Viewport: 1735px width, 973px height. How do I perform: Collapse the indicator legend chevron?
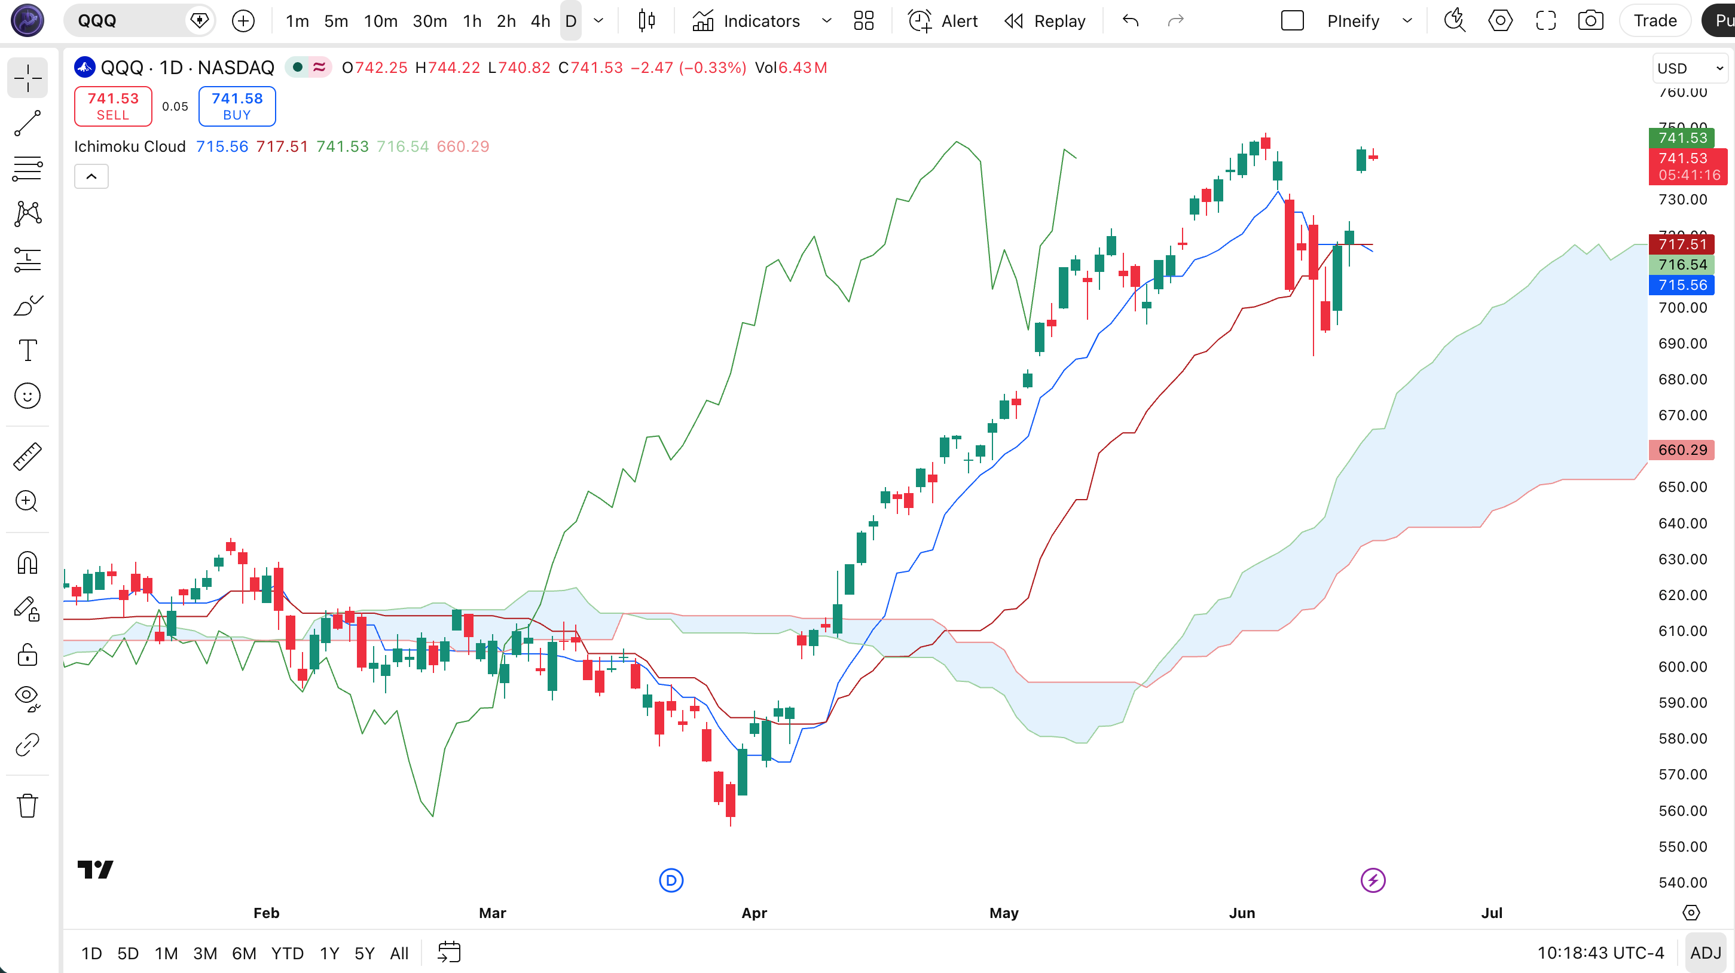tap(91, 176)
